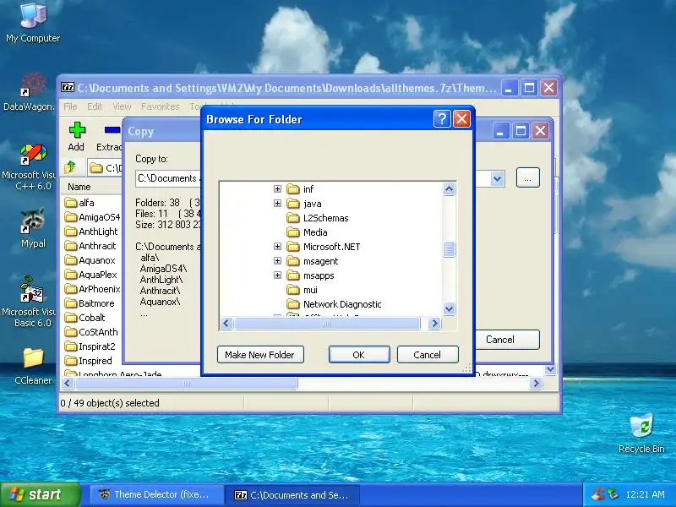
Task: Open My Computer desktop icon
Action: 33,23
